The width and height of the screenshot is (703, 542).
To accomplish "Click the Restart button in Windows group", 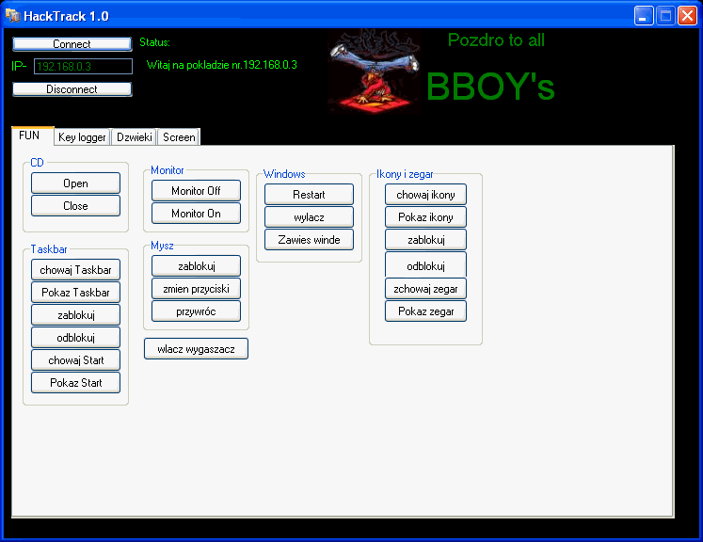I will [309, 195].
